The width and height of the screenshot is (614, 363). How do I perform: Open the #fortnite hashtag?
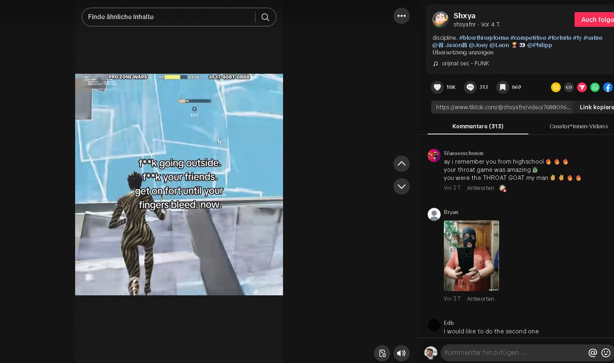coord(559,38)
